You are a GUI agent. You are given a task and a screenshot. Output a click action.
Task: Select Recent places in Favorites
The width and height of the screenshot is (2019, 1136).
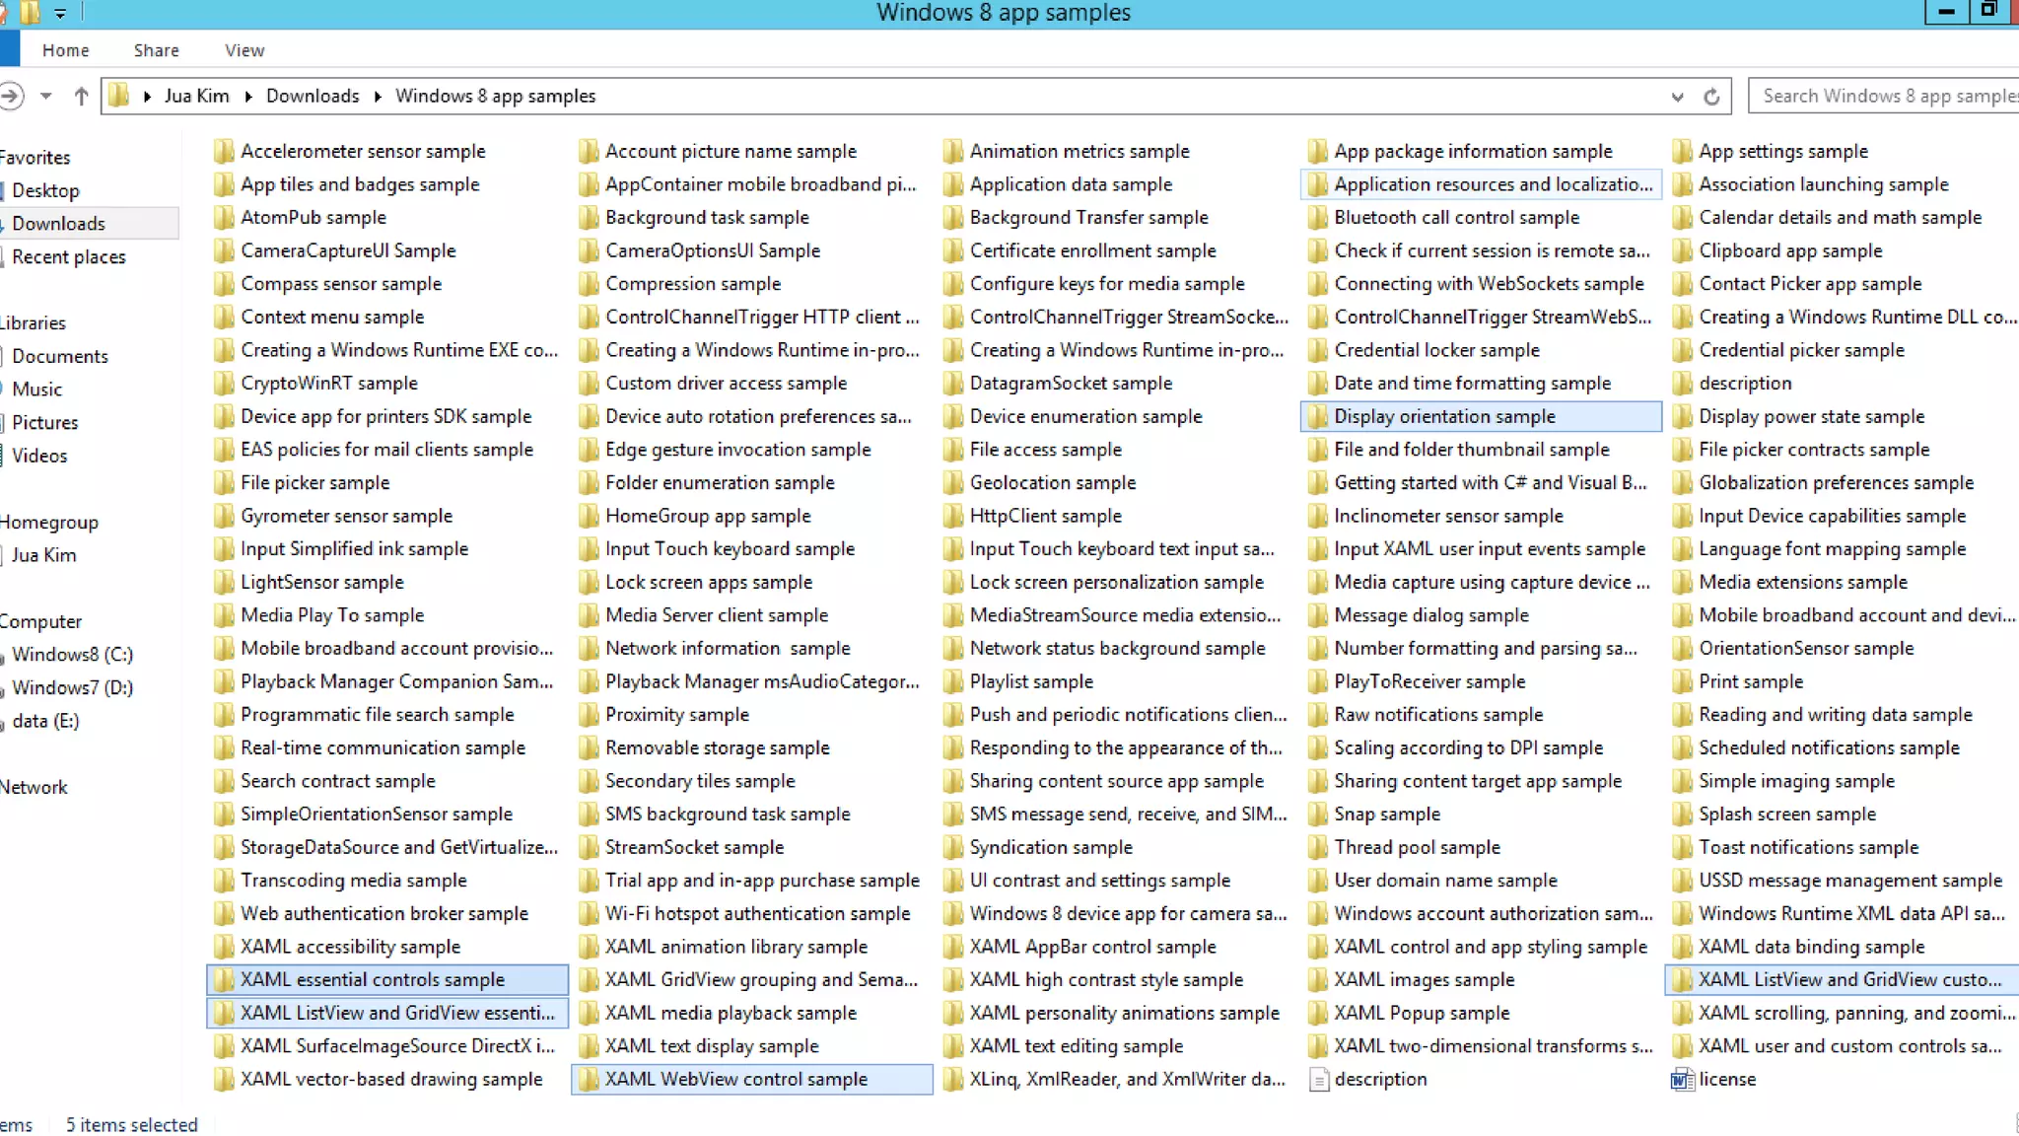tap(69, 257)
